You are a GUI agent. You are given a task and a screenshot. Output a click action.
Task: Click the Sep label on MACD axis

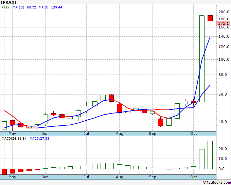pos(152,177)
